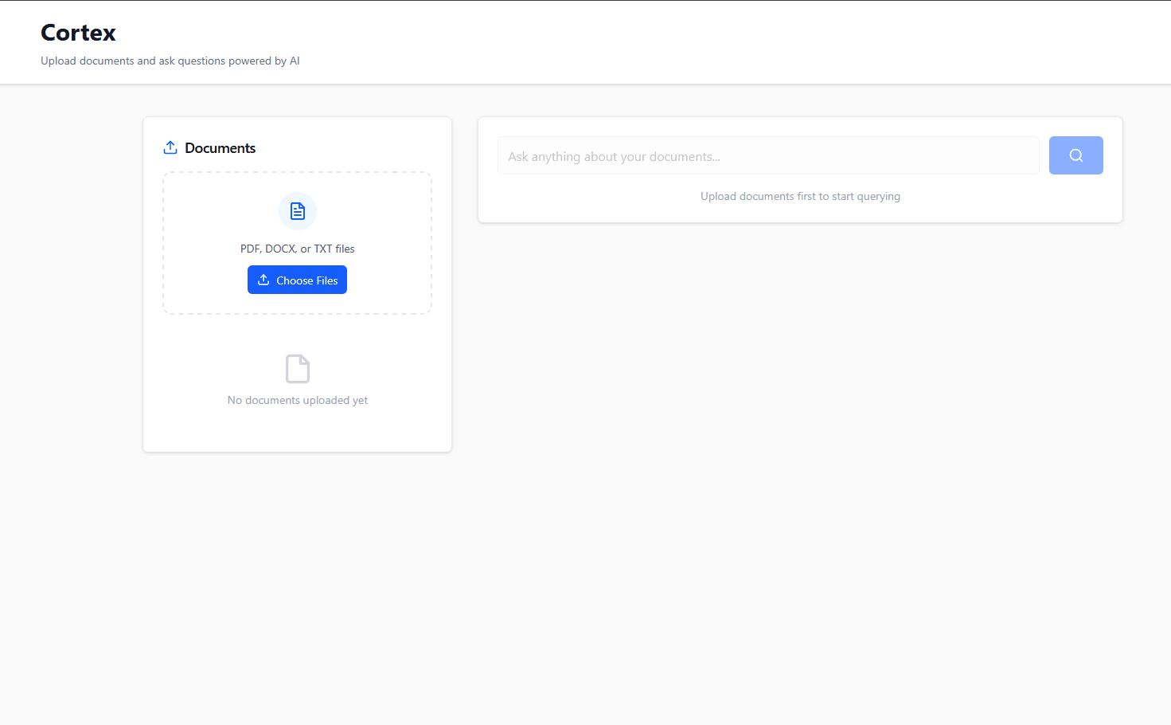The image size is (1171, 725).
Task: Click the file icon above 'No documents uploaded yet'
Action: [x=297, y=368]
